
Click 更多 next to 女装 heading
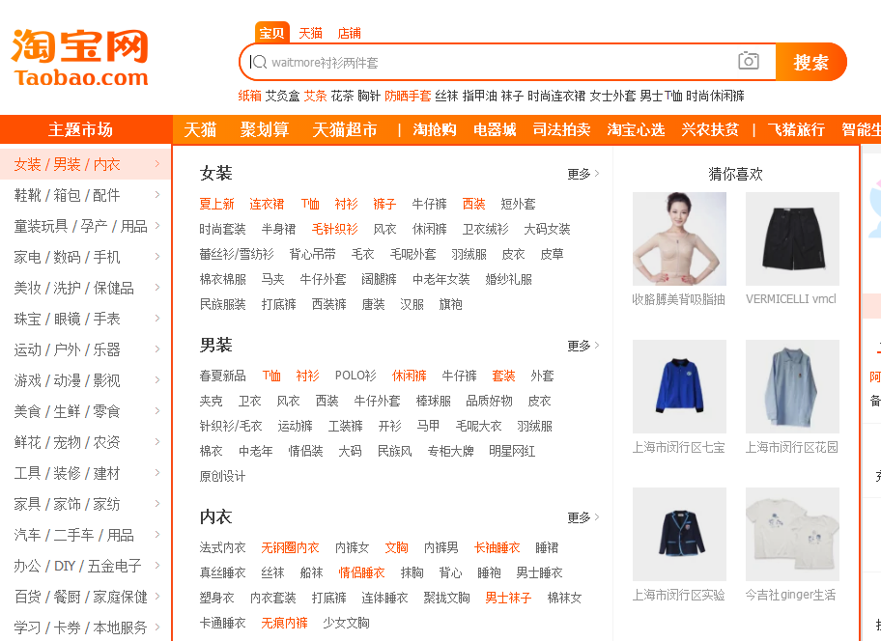(x=583, y=174)
